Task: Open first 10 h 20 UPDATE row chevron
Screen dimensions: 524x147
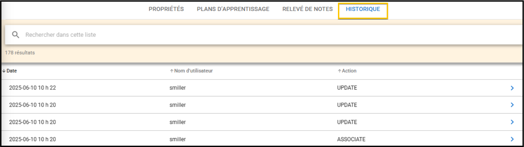Action: [x=512, y=105]
